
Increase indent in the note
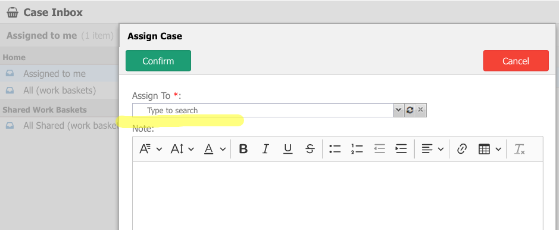401,149
